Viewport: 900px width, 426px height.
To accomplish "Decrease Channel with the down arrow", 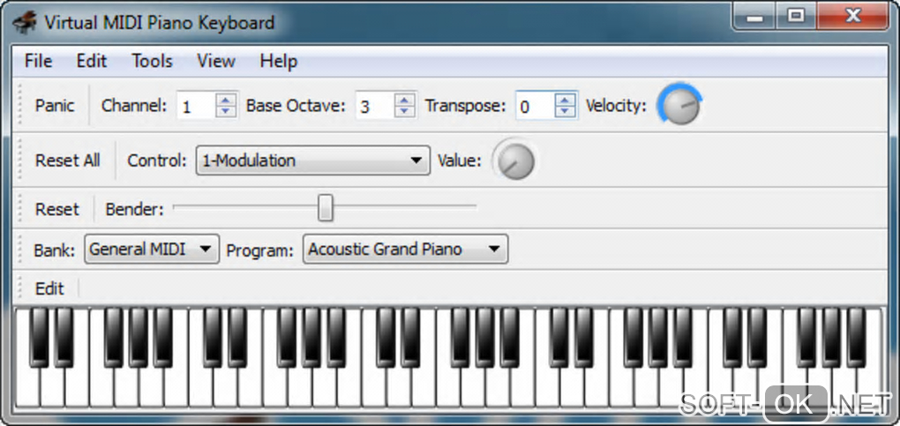I will (x=226, y=111).
